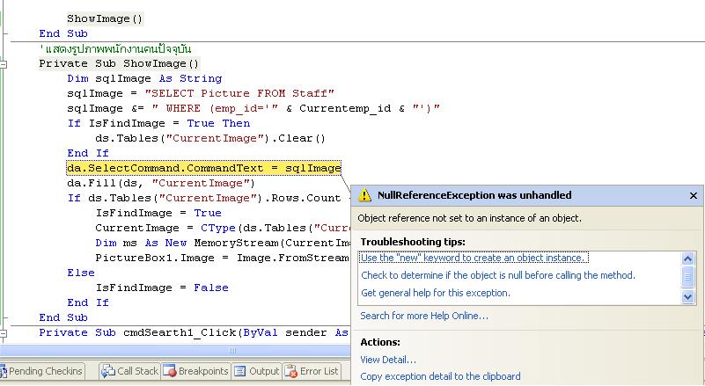Click 'Private Sub ShowImage()' declaration
The image size is (705, 386).
point(119,64)
